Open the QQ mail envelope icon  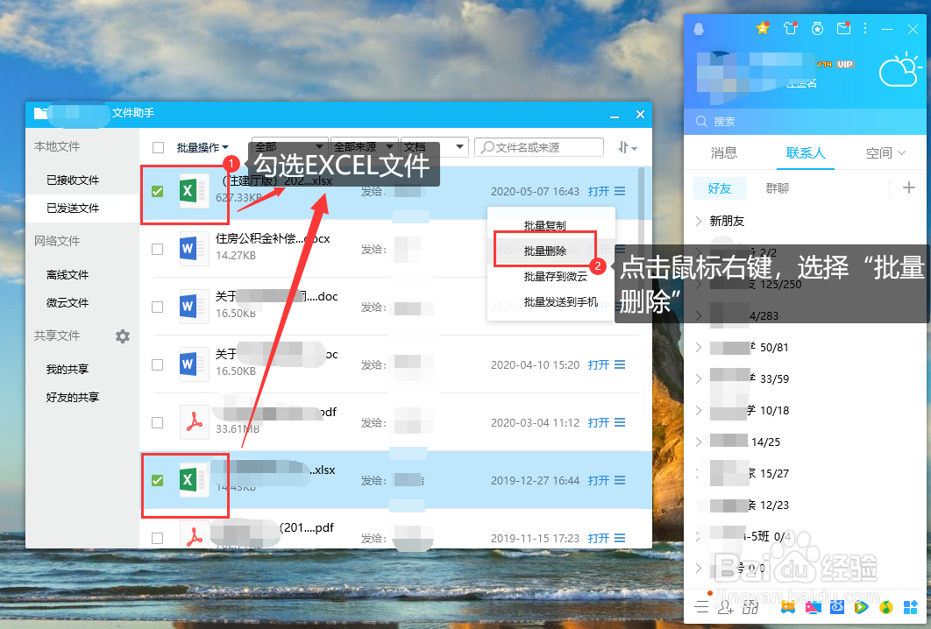[843, 28]
